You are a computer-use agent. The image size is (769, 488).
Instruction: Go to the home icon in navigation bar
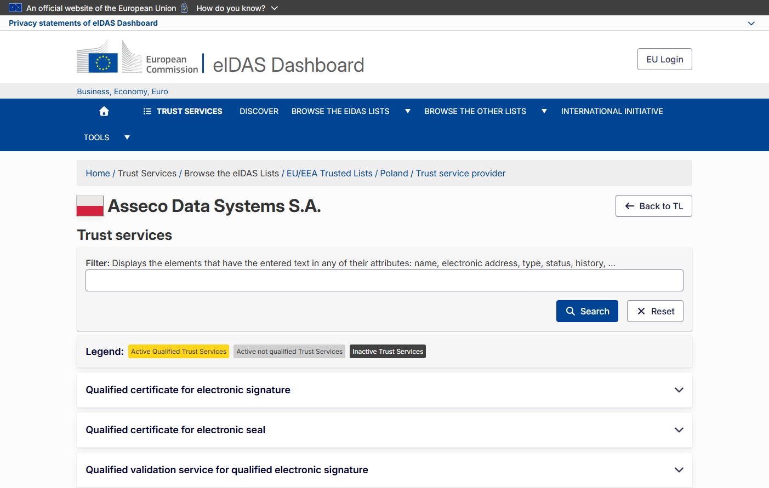104,111
